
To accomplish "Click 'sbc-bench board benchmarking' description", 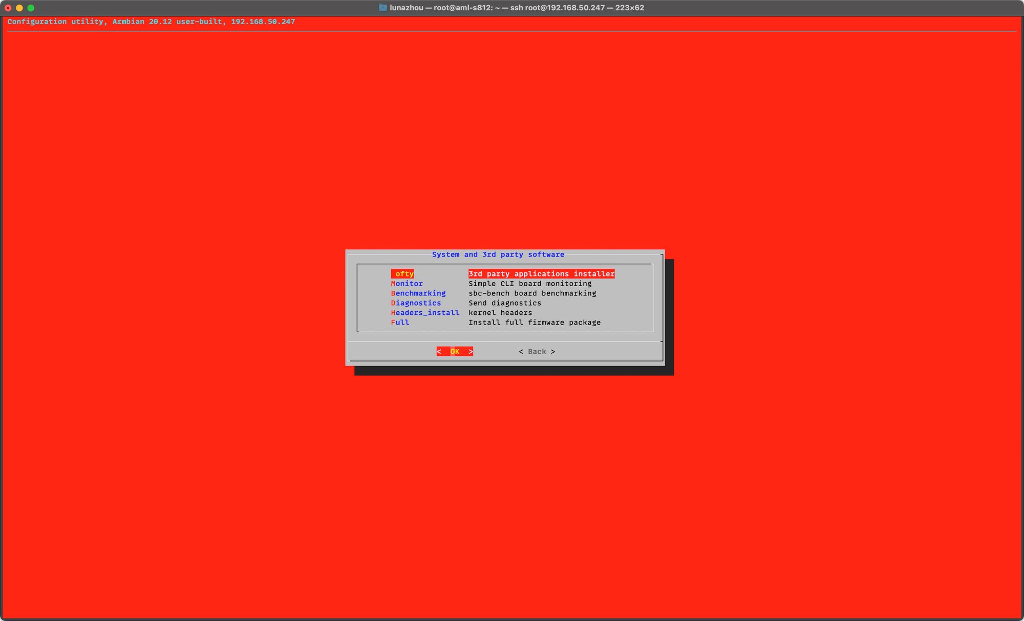I will point(532,293).
